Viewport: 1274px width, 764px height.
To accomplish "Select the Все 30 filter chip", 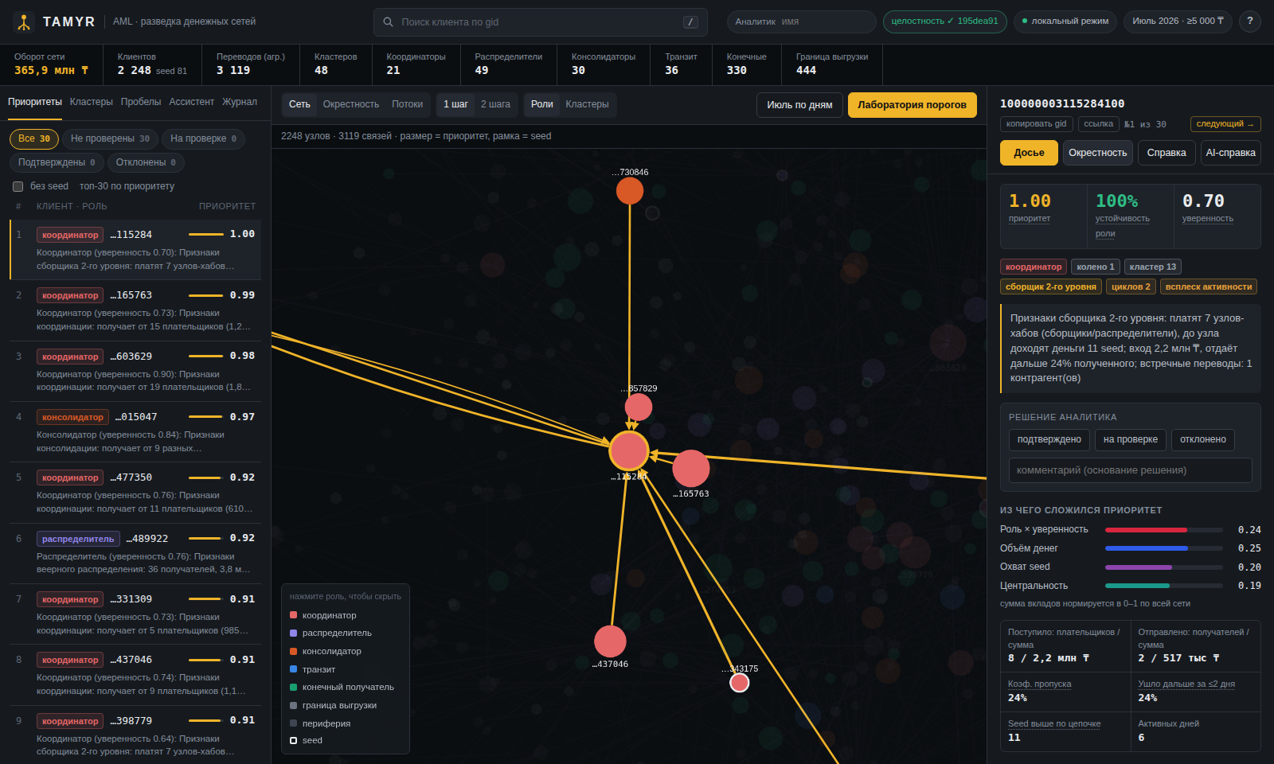I will click(34, 138).
